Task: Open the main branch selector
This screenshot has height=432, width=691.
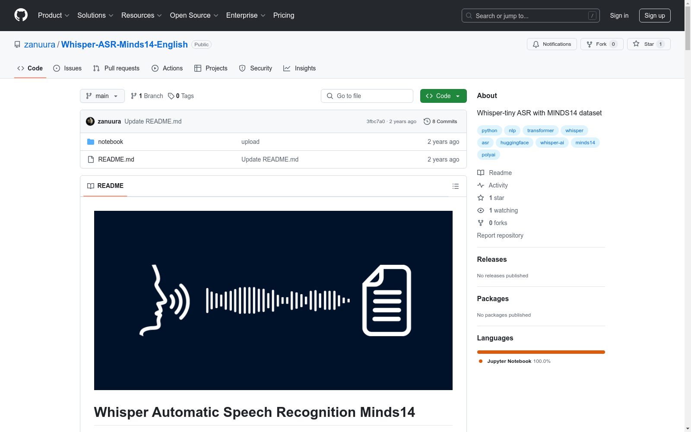Action: (102, 96)
